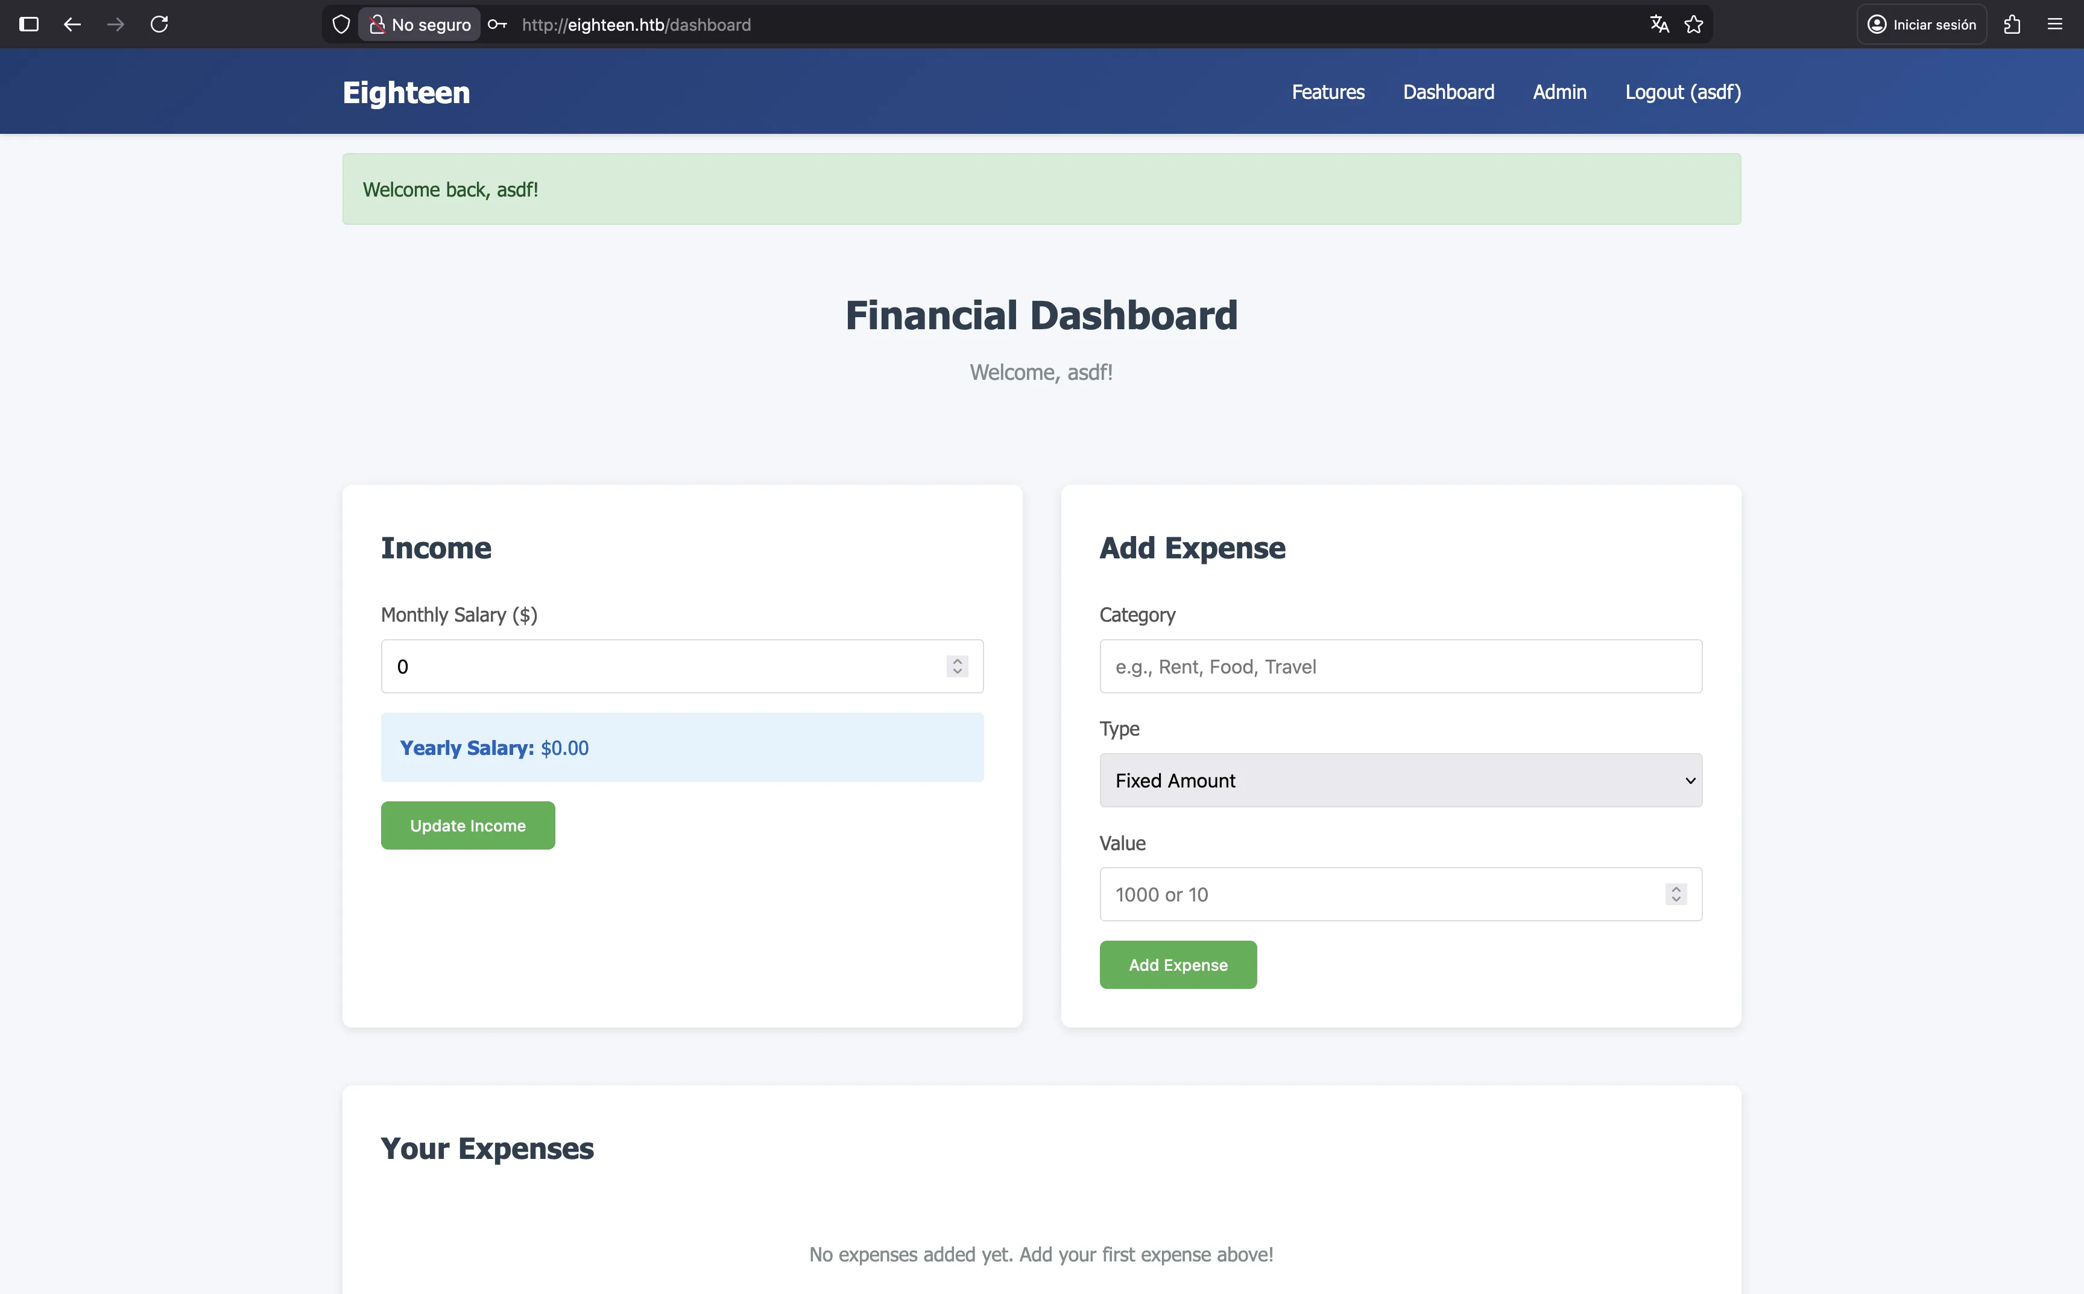Viewport: 2084px width, 1294px height.
Task: Click the Monthly Salary stepper arrows
Action: click(957, 667)
